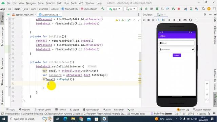The height and width of the screenshot is (122, 217).
Task: Open emulator extended controls three-dot menu
Action: pos(196,20)
